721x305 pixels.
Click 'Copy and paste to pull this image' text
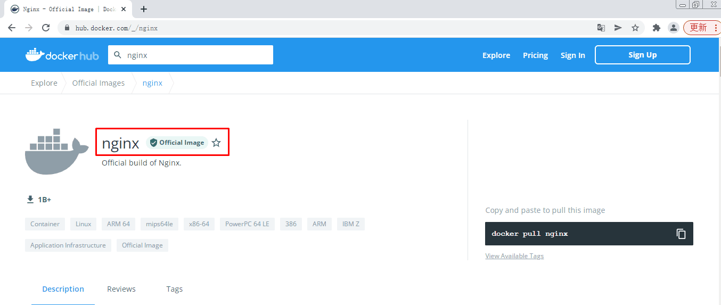(x=545, y=210)
